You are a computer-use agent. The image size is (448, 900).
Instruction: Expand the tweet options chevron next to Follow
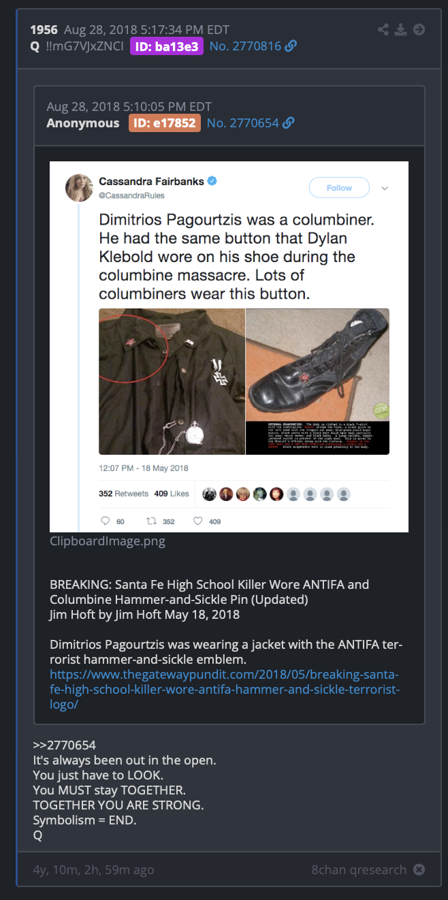(x=385, y=188)
